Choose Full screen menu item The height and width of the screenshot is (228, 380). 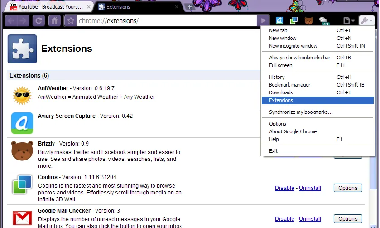point(317,65)
